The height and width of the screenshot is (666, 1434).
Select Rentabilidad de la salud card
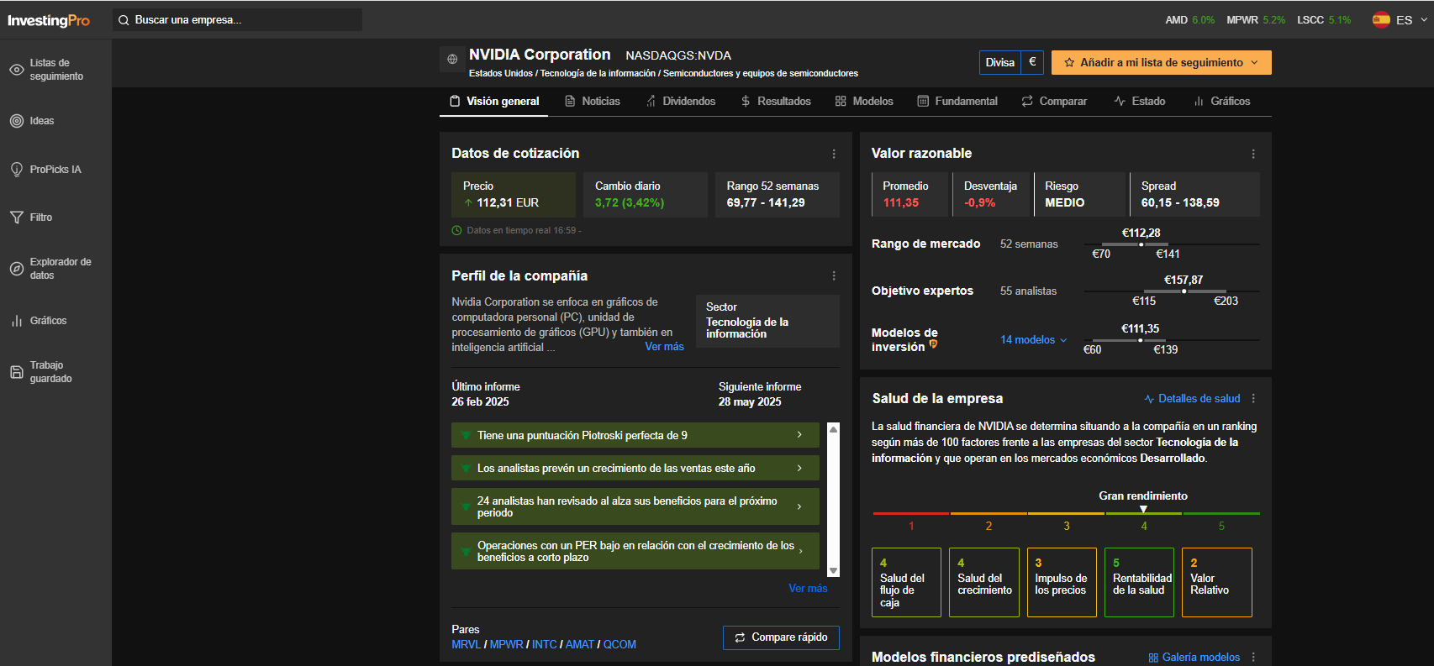click(1139, 583)
